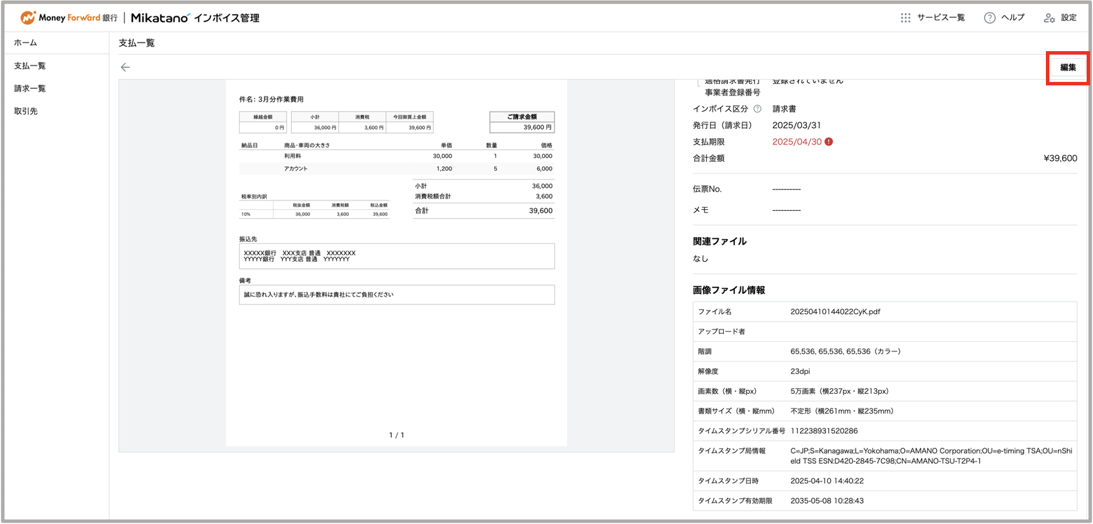
Task: Click the file name 20250410144022CyK.pdf
Action: tap(835, 312)
